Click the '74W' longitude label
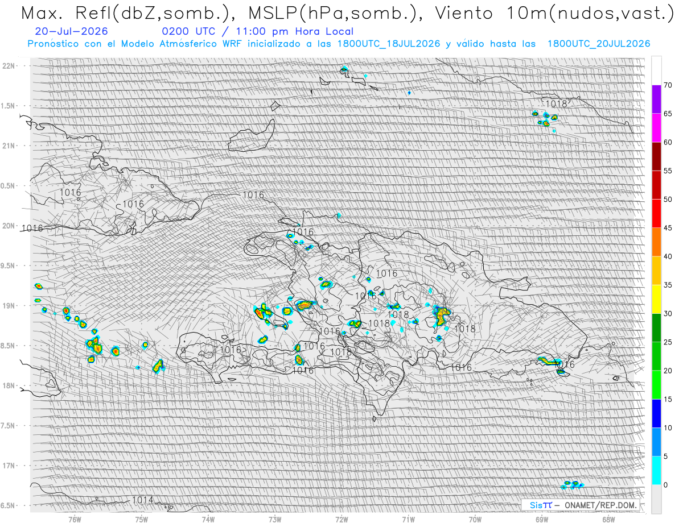683x527 pixels. [208, 519]
